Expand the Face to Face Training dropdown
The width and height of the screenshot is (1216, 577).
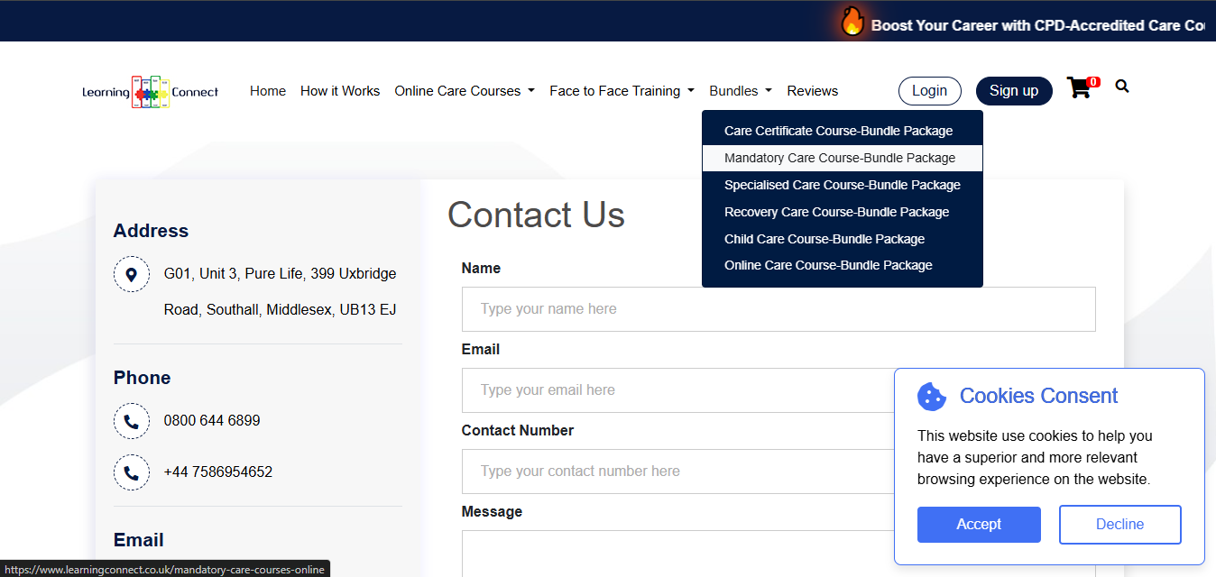tap(622, 91)
